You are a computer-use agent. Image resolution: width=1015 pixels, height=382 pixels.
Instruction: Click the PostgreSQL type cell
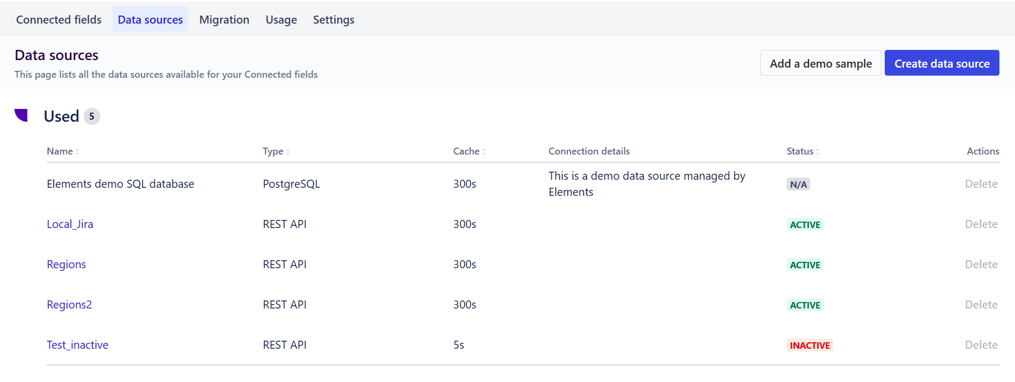pos(291,184)
